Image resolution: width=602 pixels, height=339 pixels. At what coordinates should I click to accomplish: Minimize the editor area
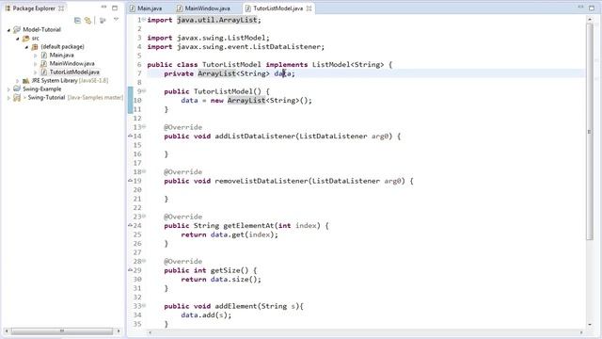pos(580,8)
